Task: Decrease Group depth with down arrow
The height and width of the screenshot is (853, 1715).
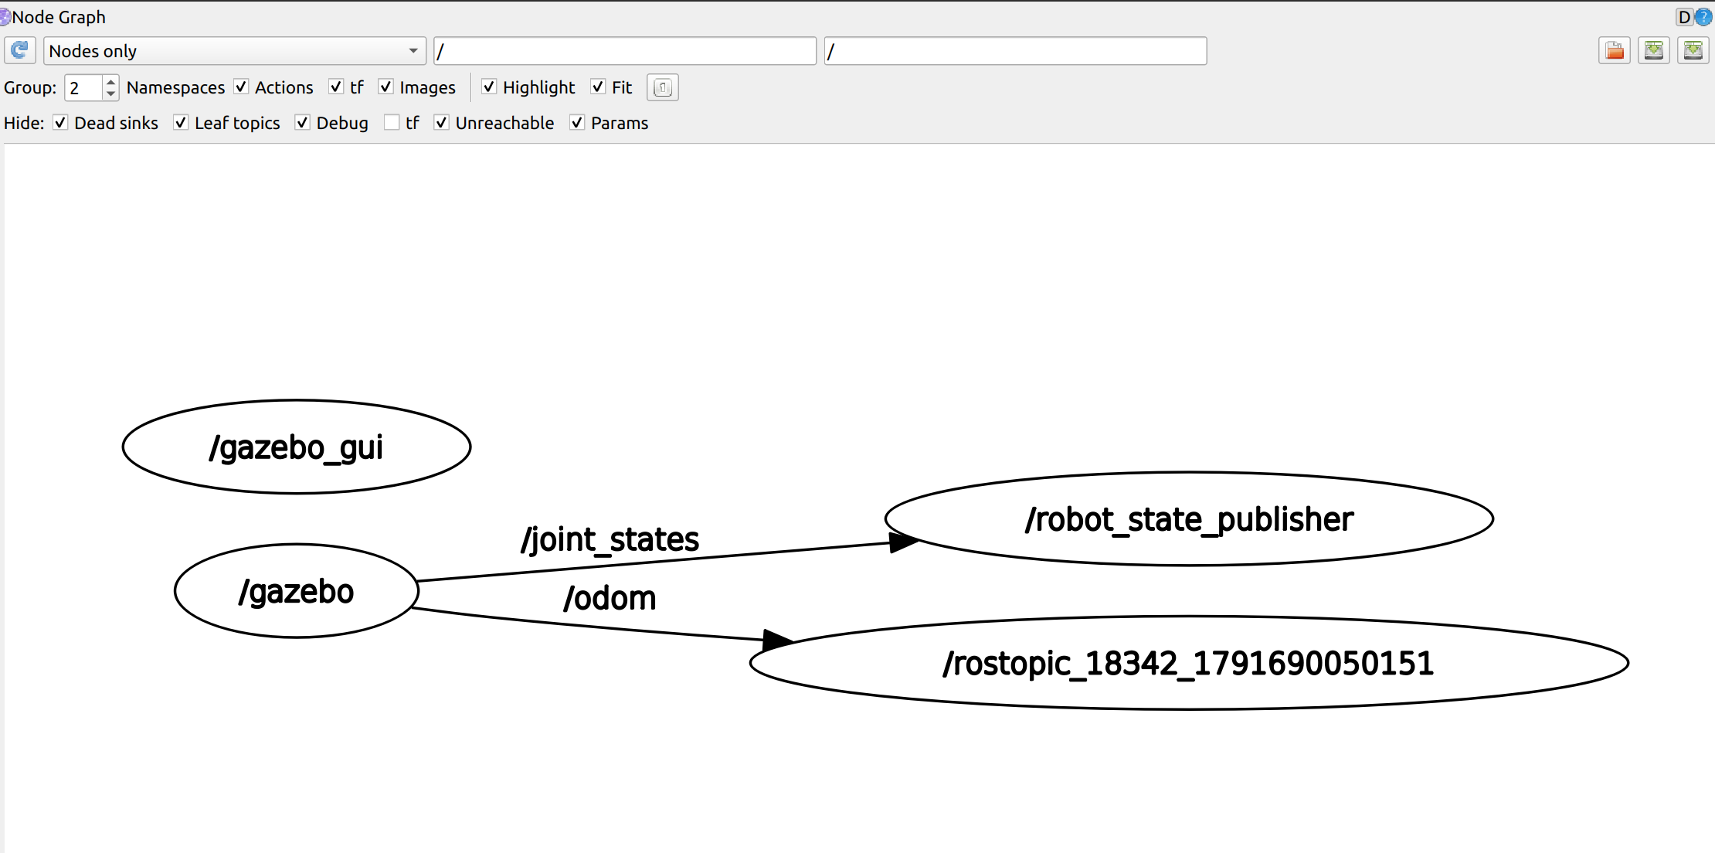Action: [110, 93]
